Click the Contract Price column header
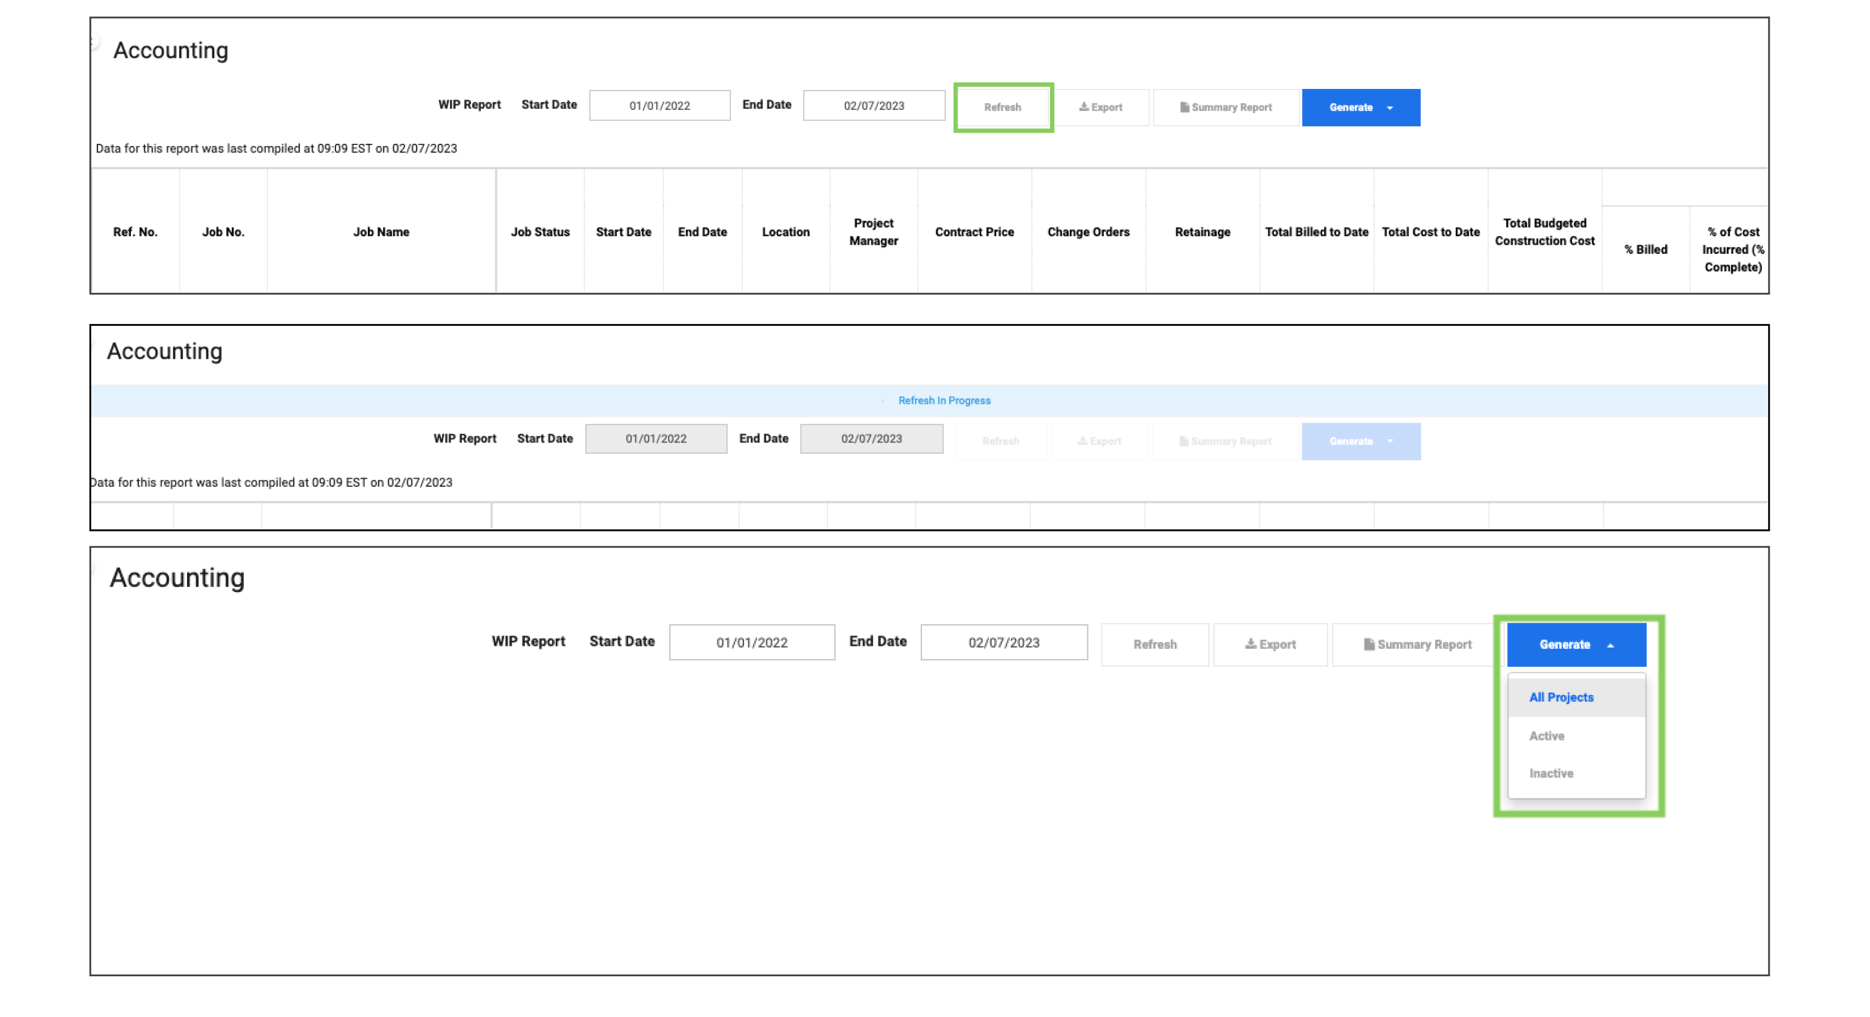The image size is (1870, 1017). point(974,232)
